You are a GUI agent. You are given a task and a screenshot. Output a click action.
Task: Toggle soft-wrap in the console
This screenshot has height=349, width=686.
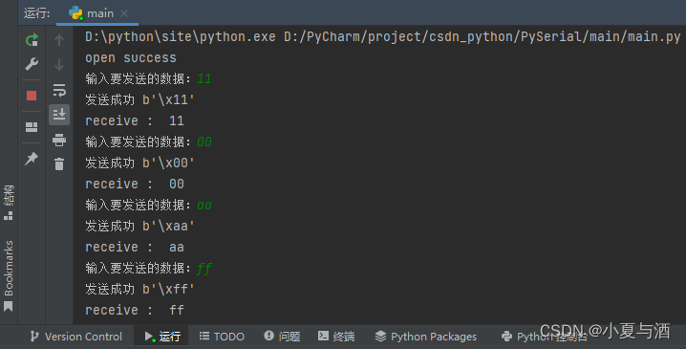pyautogui.click(x=59, y=90)
